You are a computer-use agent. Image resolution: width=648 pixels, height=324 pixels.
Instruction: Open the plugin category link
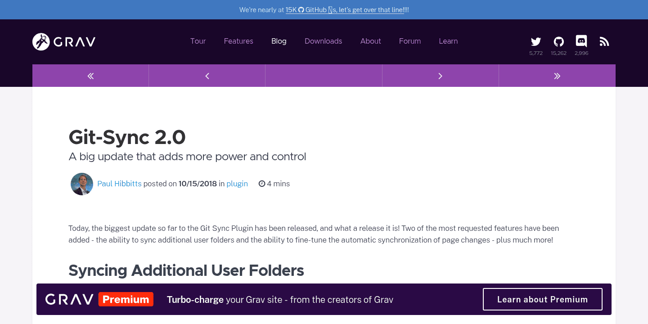point(237,184)
